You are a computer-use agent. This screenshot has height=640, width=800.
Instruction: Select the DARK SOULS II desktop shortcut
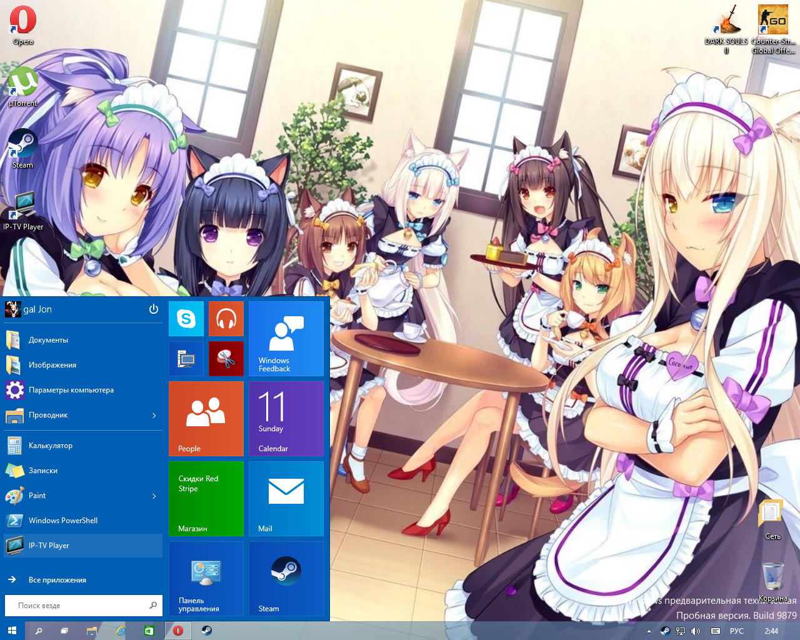726,29
